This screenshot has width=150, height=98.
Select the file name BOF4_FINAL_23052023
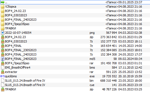tap(21, 50)
